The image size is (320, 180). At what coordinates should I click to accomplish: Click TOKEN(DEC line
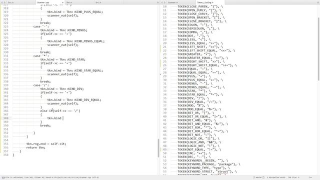pos(194,157)
